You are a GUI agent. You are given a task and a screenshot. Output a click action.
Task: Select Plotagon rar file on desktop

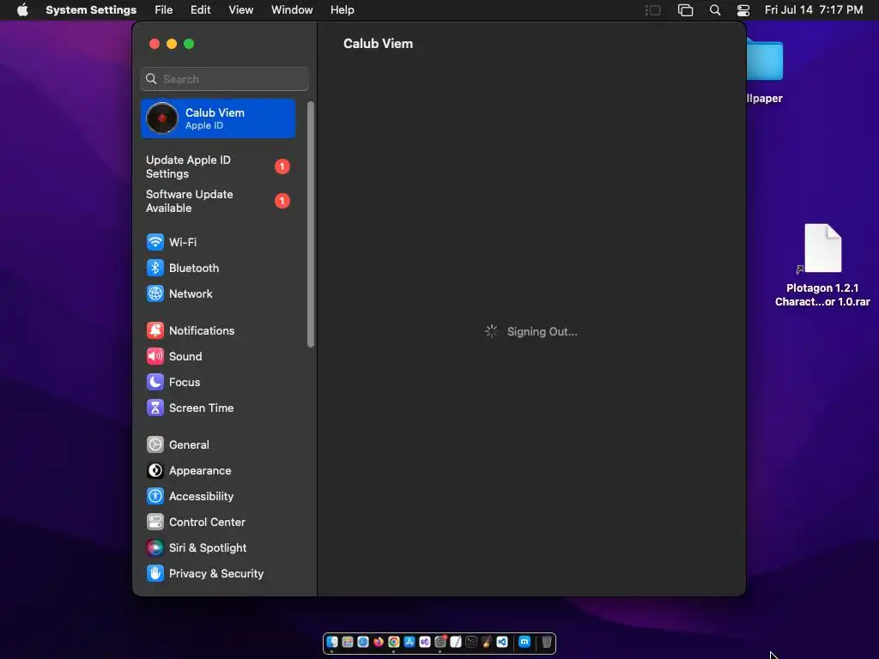(x=822, y=266)
